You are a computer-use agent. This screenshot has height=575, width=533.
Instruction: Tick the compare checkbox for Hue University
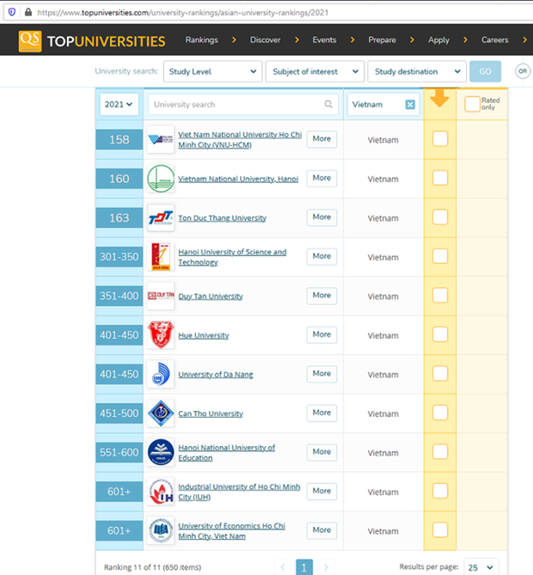[x=439, y=335]
